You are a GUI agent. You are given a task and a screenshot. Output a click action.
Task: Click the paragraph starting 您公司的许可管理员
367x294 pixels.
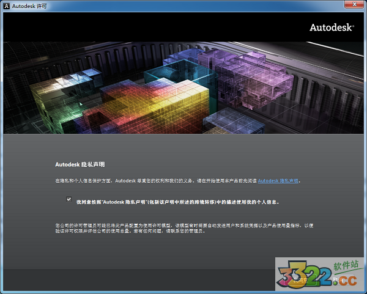pyautogui.click(x=184, y=228)
